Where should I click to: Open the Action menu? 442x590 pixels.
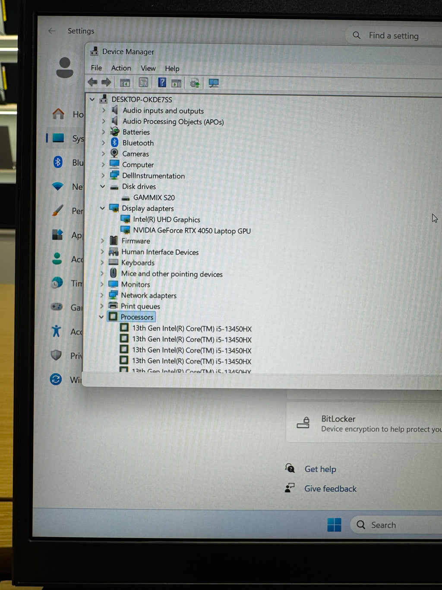tap(121, 68)
